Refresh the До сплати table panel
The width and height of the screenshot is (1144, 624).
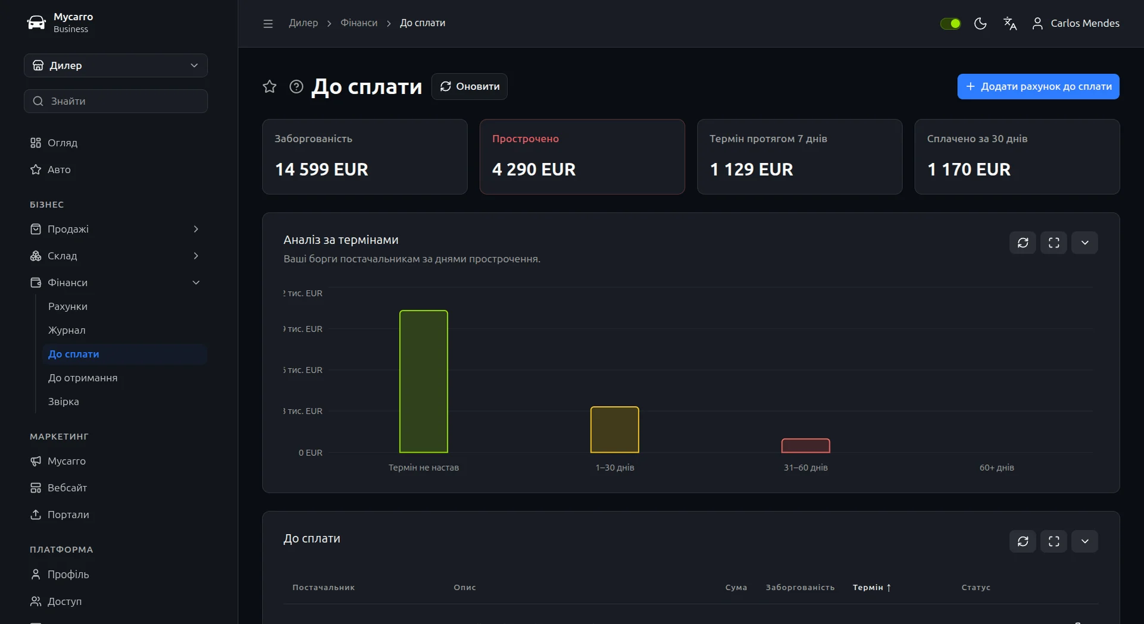(1023, 541)
